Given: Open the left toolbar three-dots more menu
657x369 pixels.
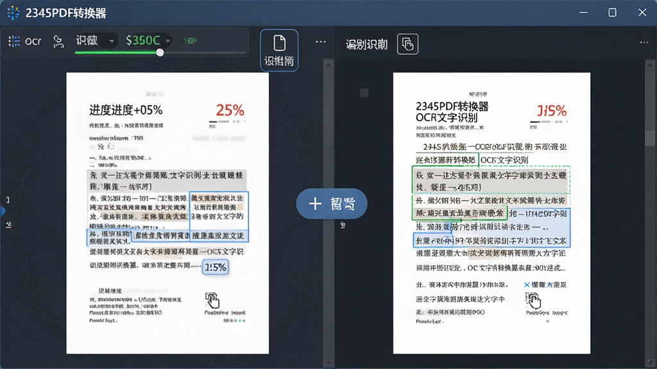Looking at the screenshot, I should (321, 42).
